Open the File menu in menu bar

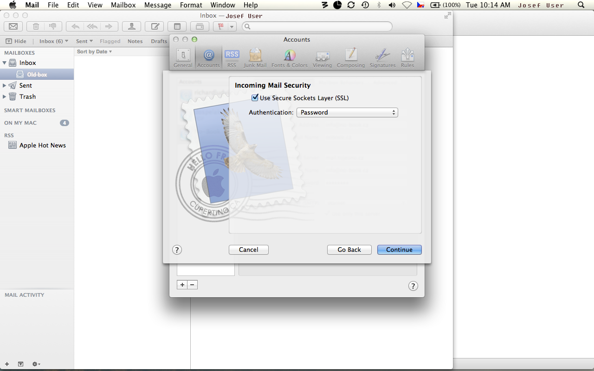[53, 5]
